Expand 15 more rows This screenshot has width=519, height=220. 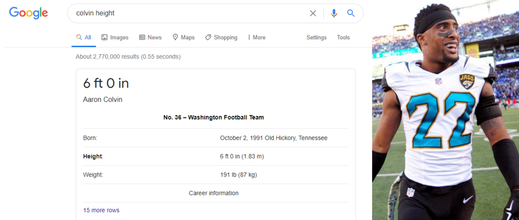101,210
